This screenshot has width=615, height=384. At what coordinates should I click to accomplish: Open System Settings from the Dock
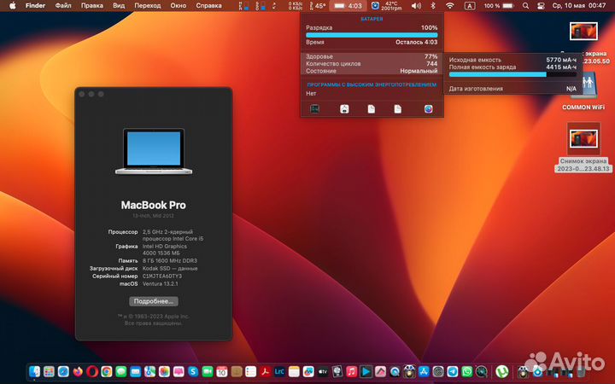[x=438, y=371]
